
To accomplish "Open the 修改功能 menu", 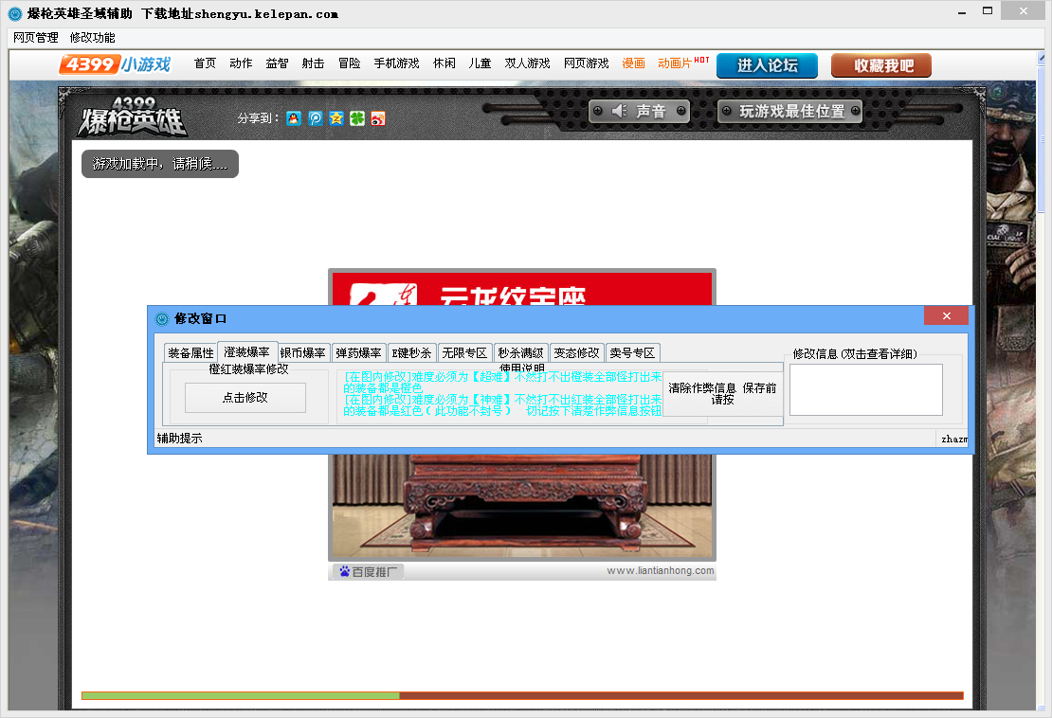I will click(92, 38).
